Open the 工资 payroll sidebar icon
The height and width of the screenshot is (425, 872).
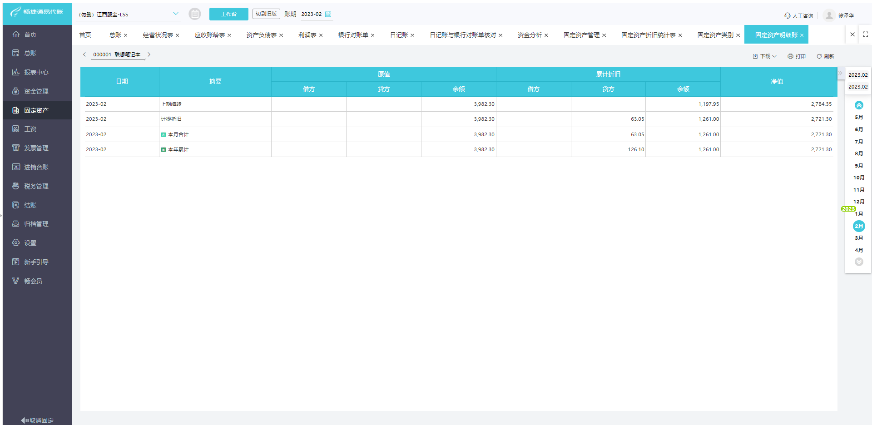16,128
